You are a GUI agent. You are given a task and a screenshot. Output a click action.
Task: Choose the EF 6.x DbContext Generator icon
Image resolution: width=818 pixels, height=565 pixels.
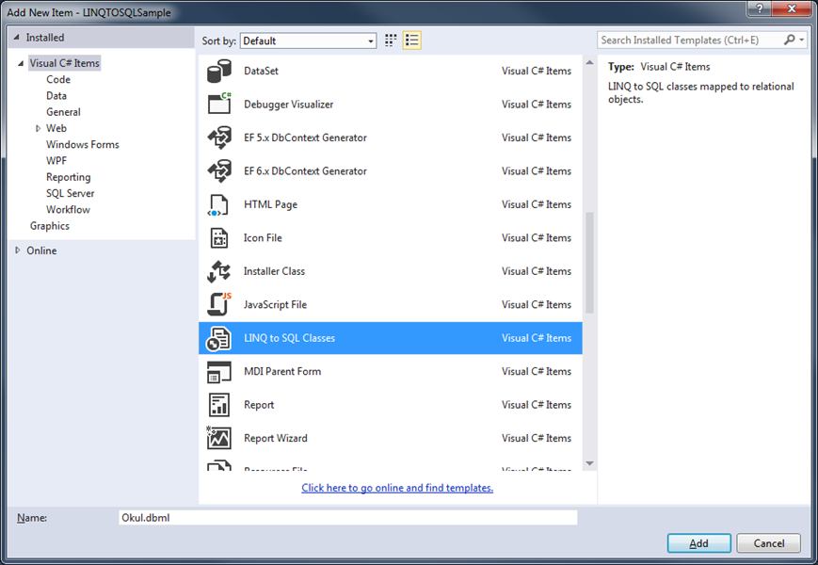(219, 171)
